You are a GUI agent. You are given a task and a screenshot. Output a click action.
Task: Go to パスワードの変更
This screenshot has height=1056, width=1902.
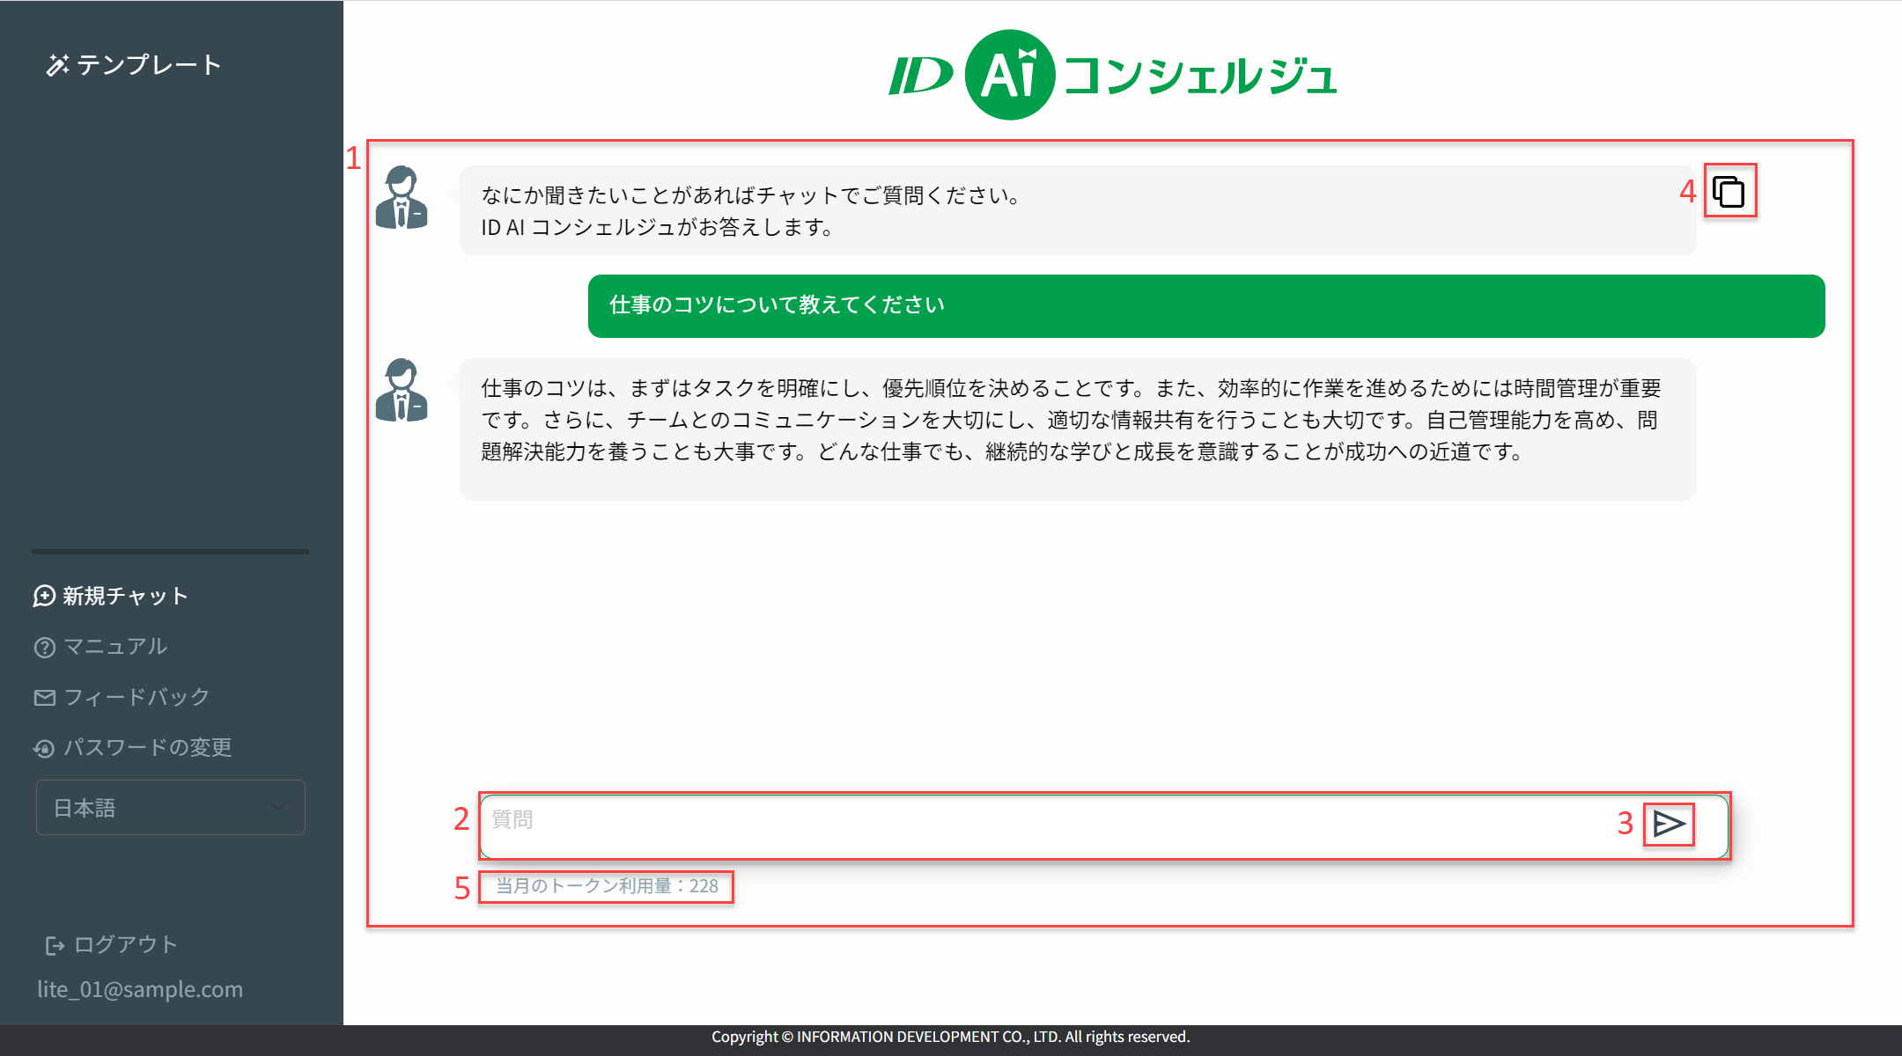click(x=132, y=748)
